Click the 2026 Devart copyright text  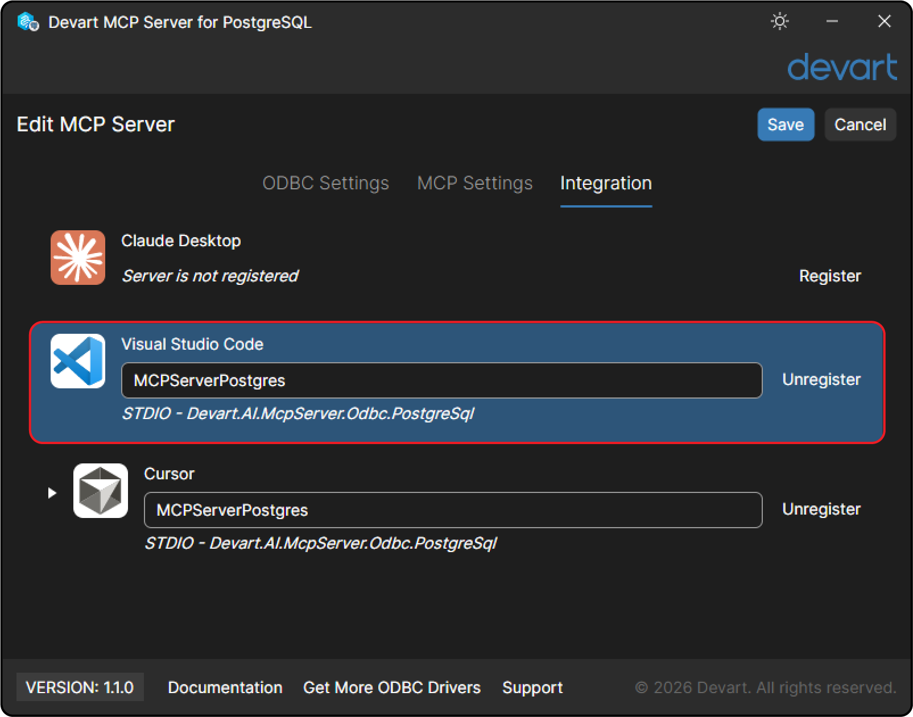point(766,687)
